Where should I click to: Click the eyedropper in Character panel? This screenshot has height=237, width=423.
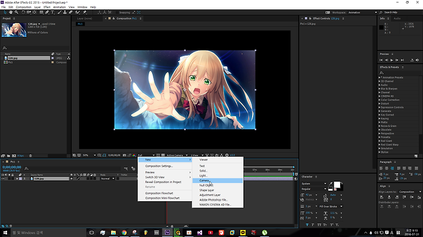coord(330,184)
